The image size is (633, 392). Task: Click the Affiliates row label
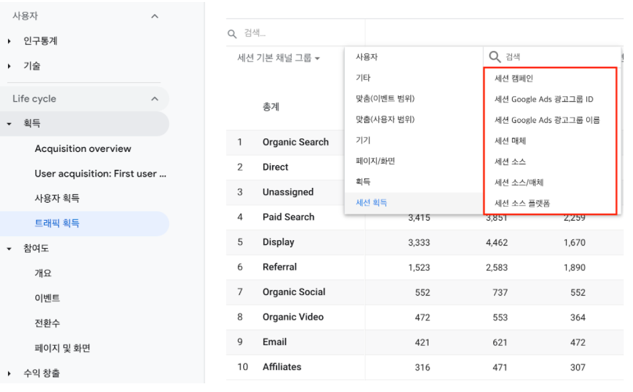282,367
